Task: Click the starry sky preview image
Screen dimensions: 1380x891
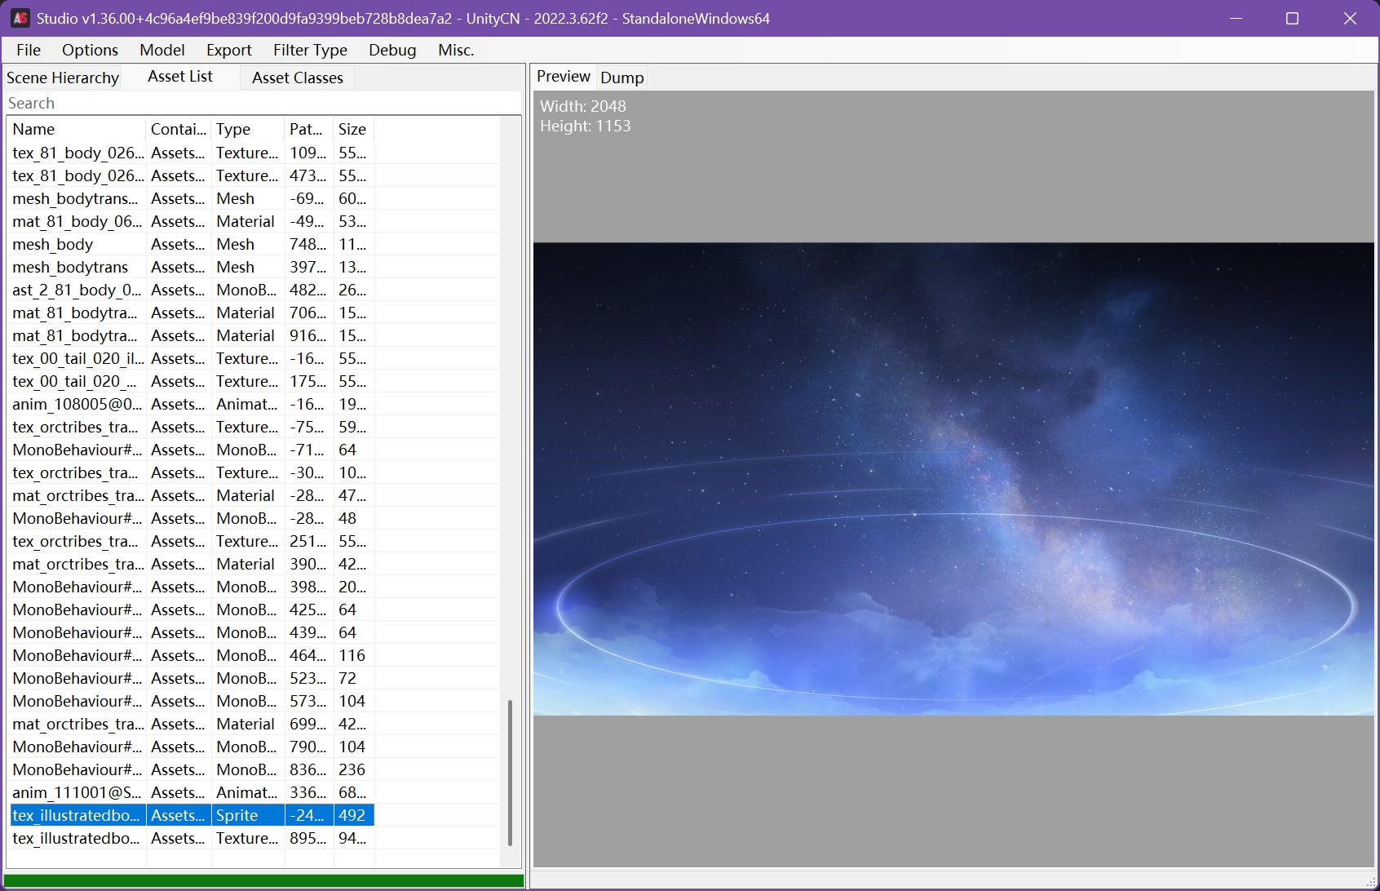Action: 953,479
